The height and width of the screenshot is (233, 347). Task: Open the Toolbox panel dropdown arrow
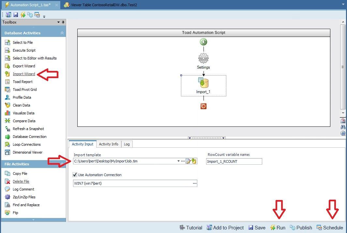click(x=58, y=22)
